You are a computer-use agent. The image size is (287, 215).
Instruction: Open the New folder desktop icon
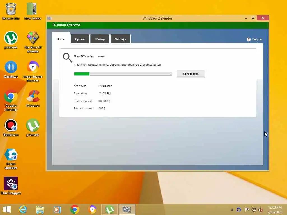click(x=33, y=11)
